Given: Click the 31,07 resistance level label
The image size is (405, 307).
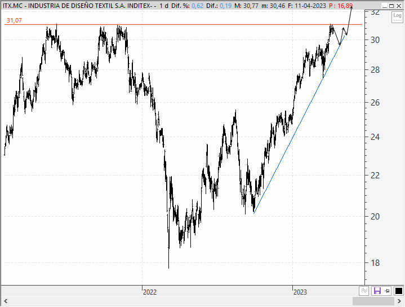Looking at the screenshot, I should 14,20.
